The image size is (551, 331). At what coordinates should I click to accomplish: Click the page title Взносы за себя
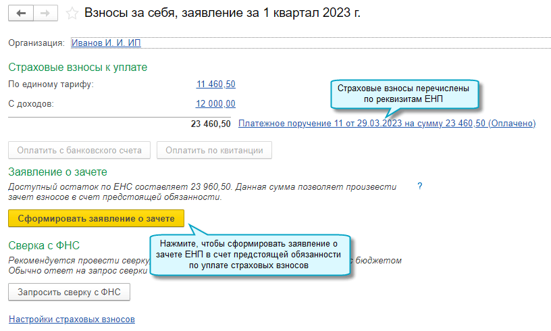pyautogui.click(x=222, y=14)
